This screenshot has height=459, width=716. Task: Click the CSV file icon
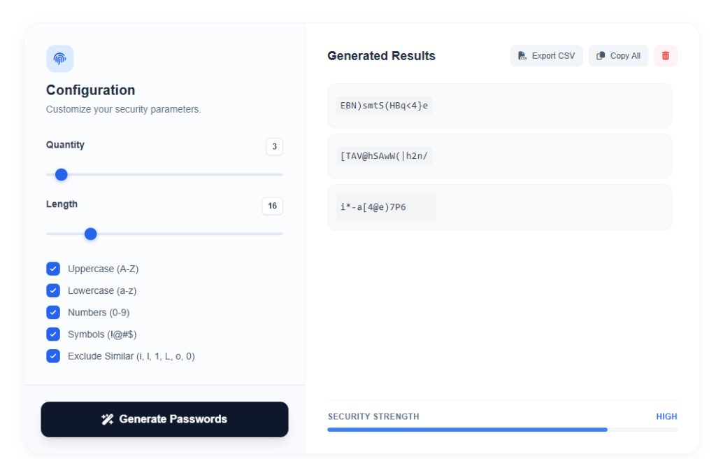(522, 56)
